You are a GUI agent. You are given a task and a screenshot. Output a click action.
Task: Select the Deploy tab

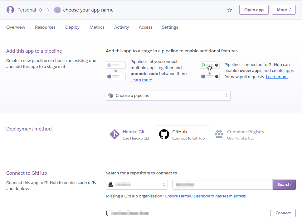point(72,27)
